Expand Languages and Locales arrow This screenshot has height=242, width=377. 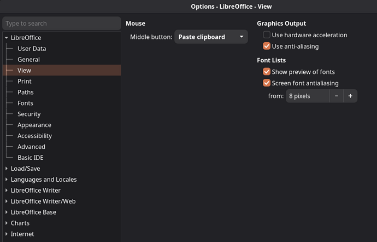[7, 180]
